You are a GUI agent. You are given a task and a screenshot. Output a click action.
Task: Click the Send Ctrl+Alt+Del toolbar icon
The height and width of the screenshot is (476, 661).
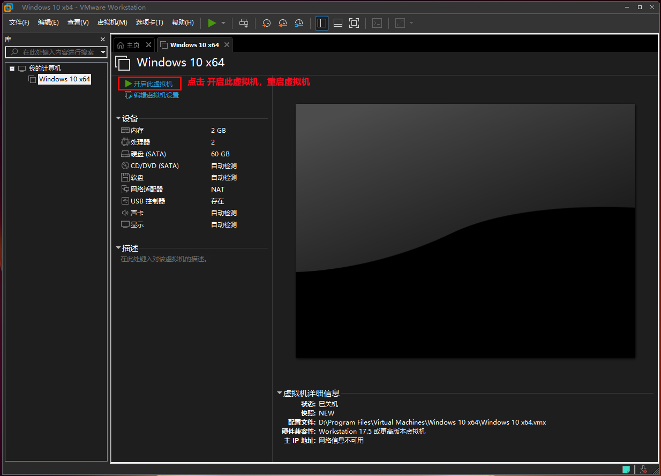tap(244, 23)
